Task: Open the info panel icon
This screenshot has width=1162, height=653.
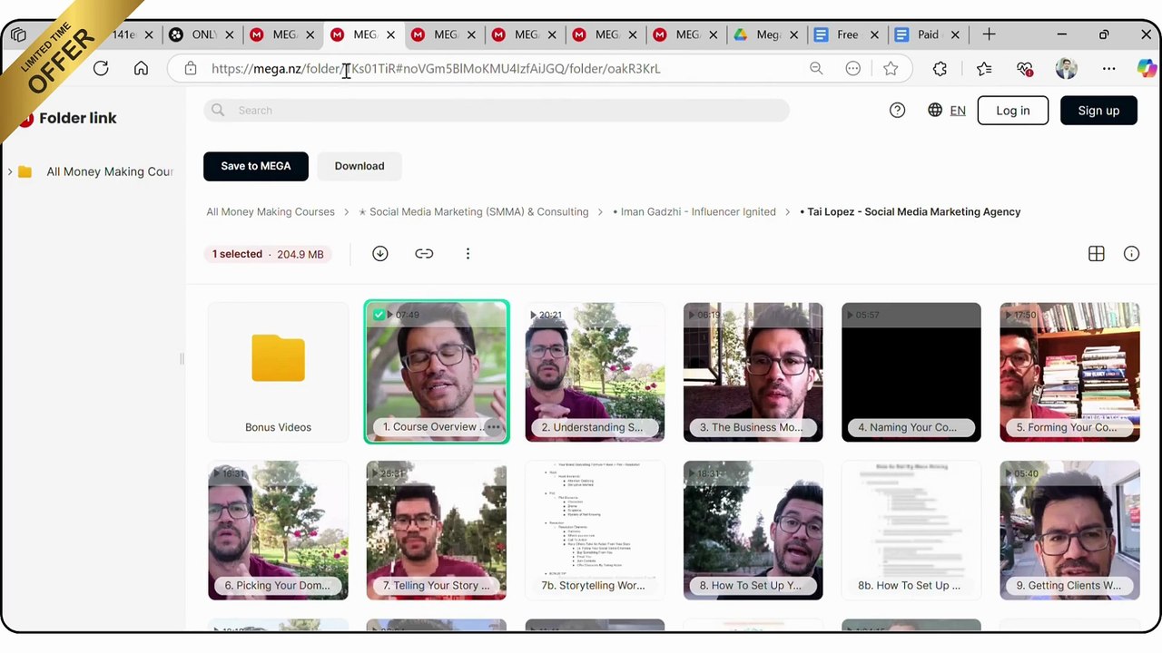Action: click(1131, 254)
